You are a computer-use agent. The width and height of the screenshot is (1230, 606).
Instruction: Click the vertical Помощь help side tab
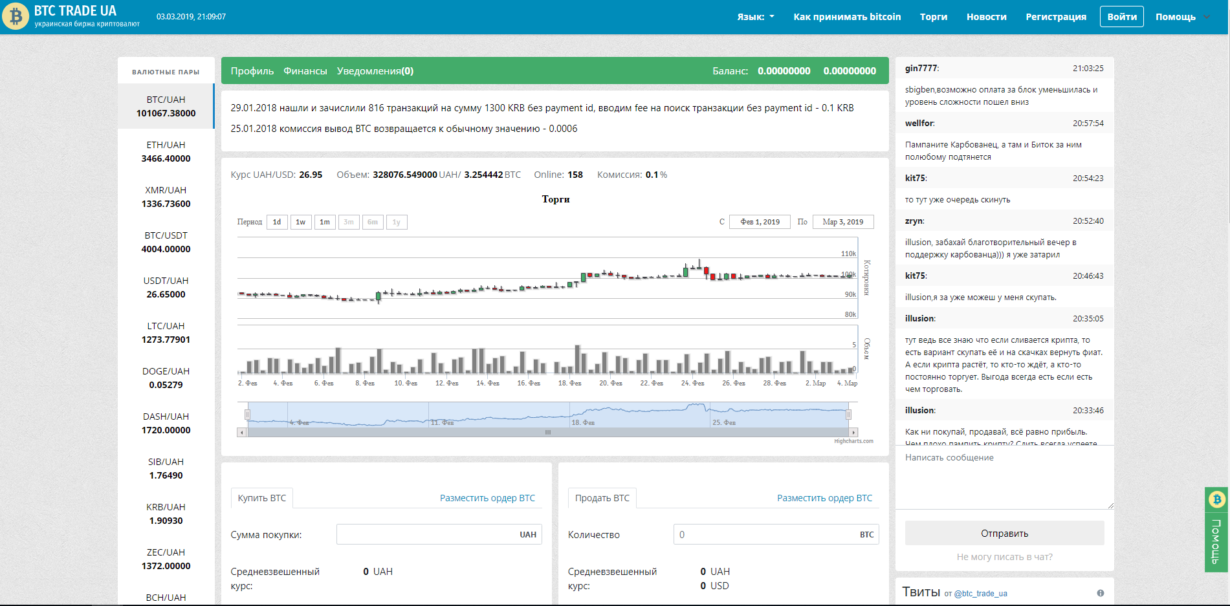click(1216, 542)
